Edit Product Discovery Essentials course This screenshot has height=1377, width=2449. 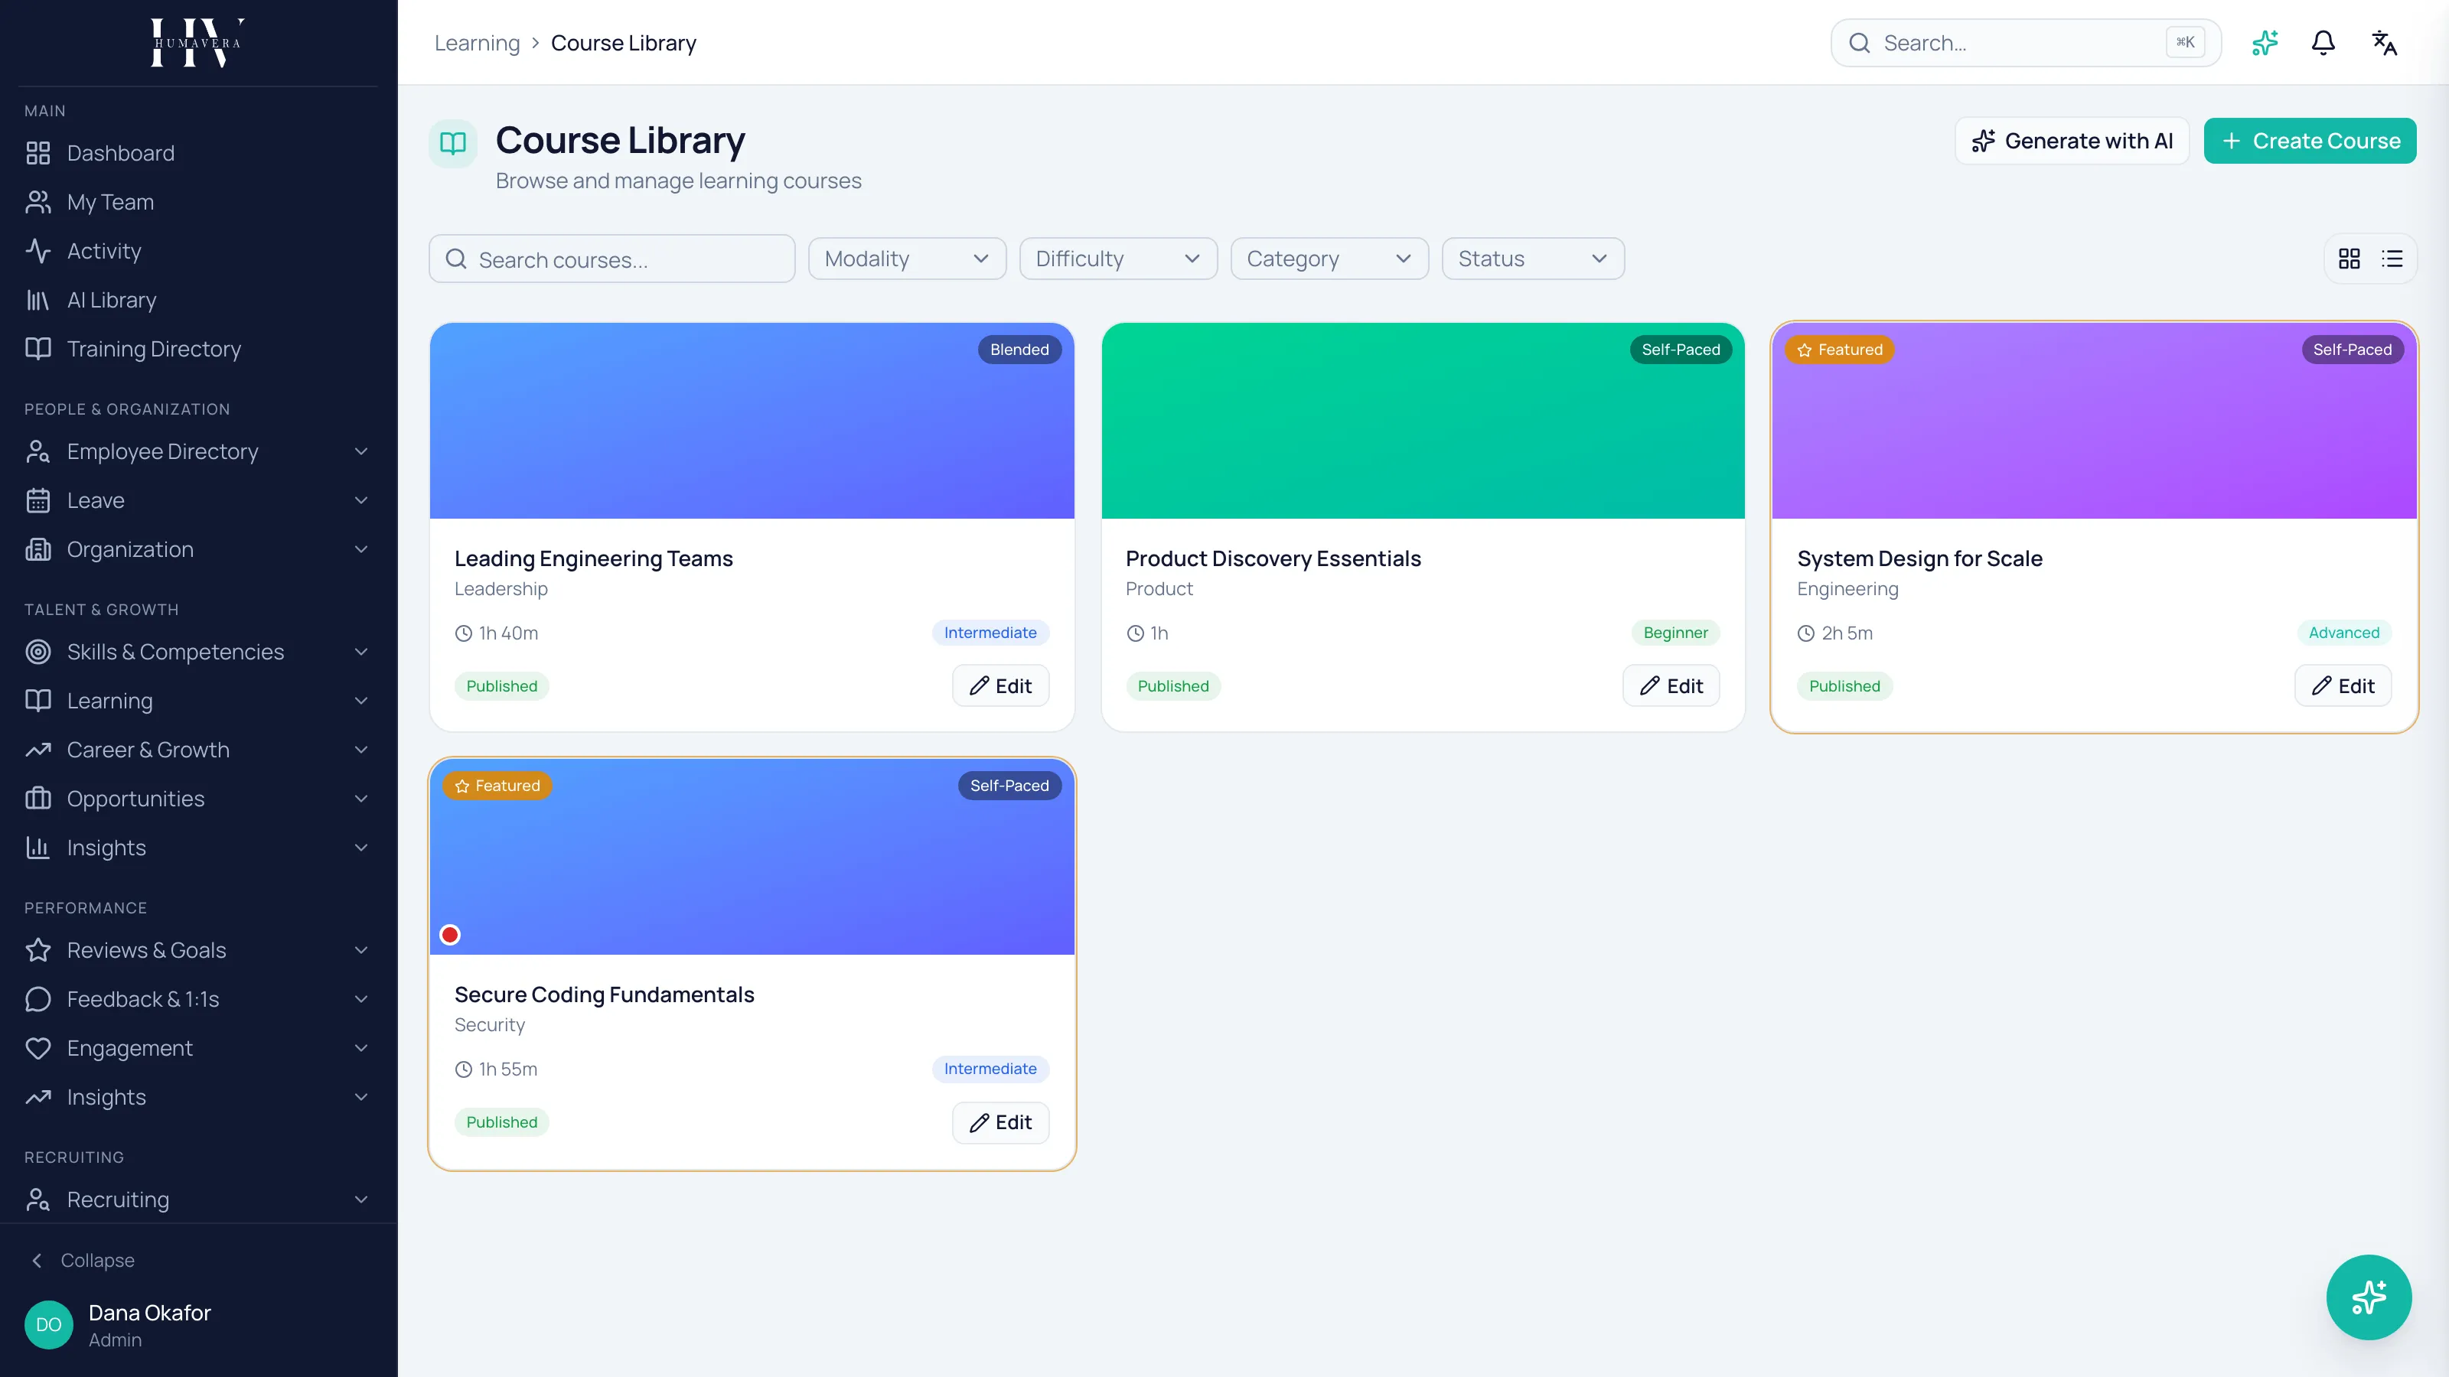click(x=1671, y=686)
